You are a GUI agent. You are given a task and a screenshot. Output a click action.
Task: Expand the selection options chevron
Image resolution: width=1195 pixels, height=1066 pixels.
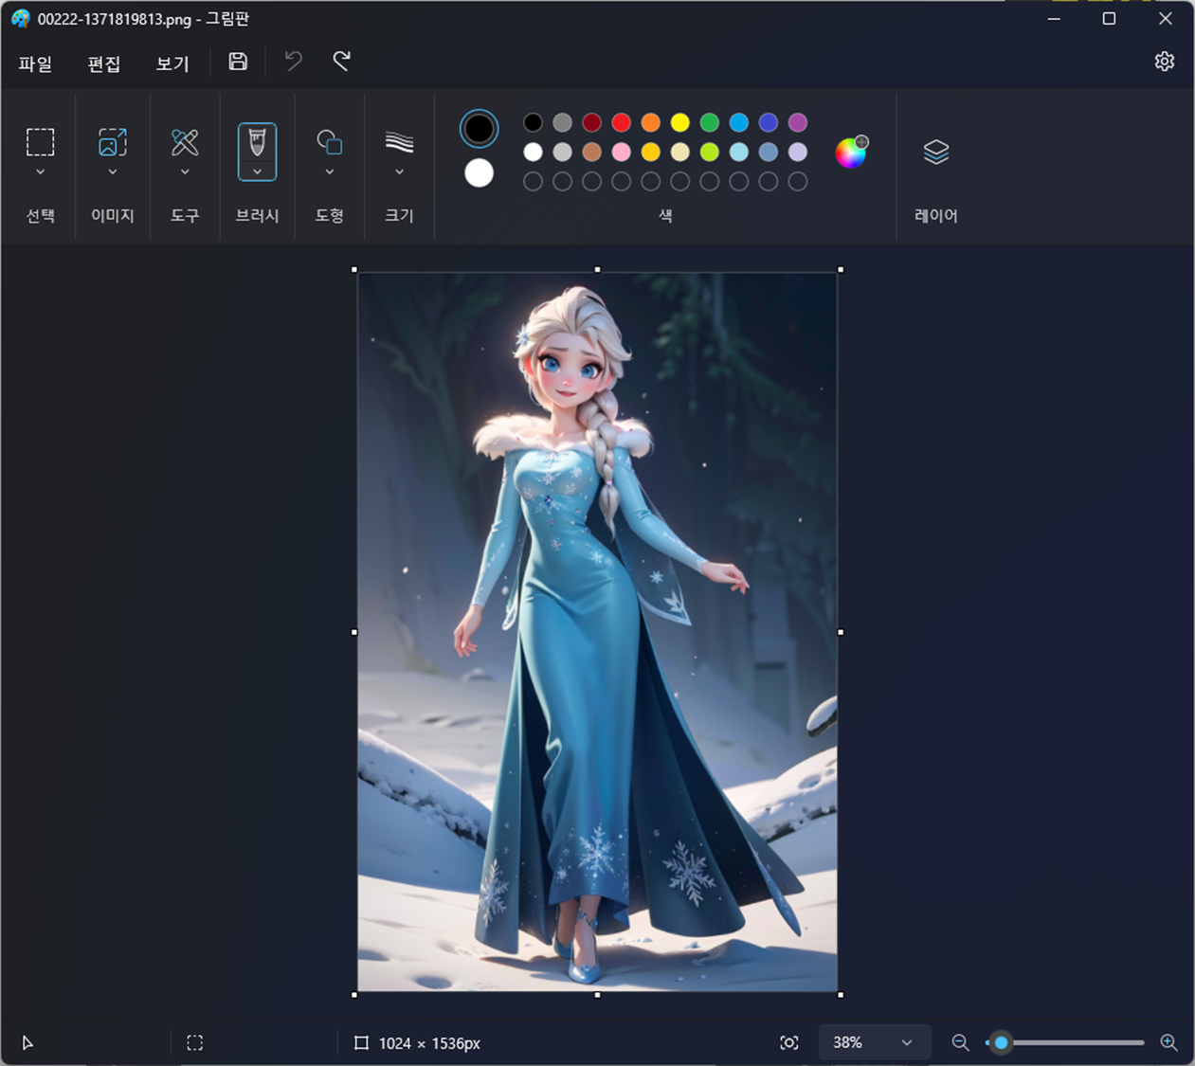pyautogui.click(x=40, y=172)
